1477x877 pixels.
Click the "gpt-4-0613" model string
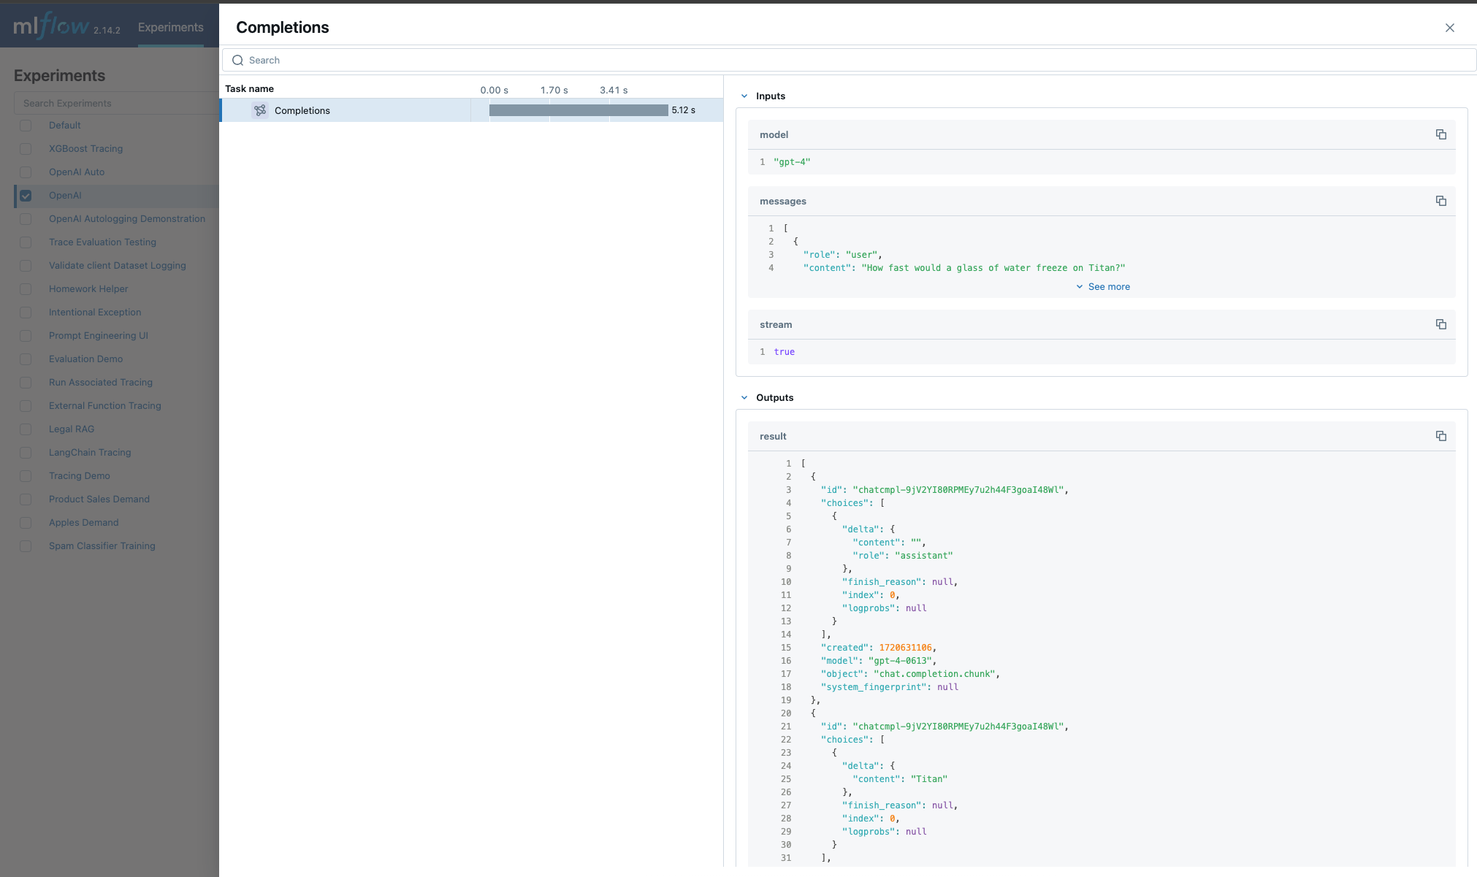click(x=900, y=660)
